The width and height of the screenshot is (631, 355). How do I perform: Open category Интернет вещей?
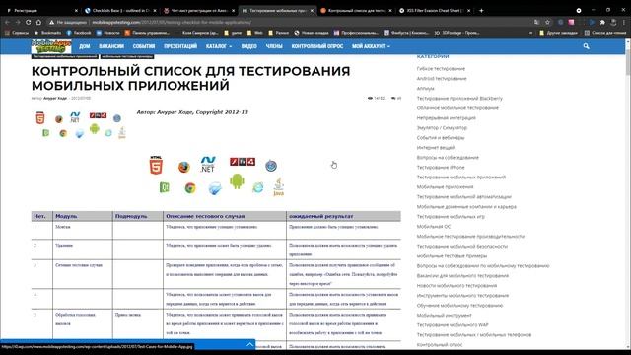click(x=436, y=148)
